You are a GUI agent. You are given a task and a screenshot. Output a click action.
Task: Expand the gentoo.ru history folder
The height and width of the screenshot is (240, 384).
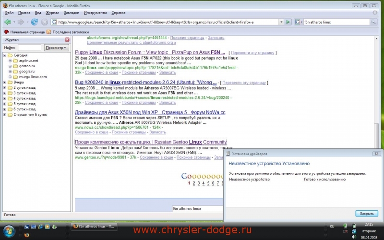click(x=10, y=66)
